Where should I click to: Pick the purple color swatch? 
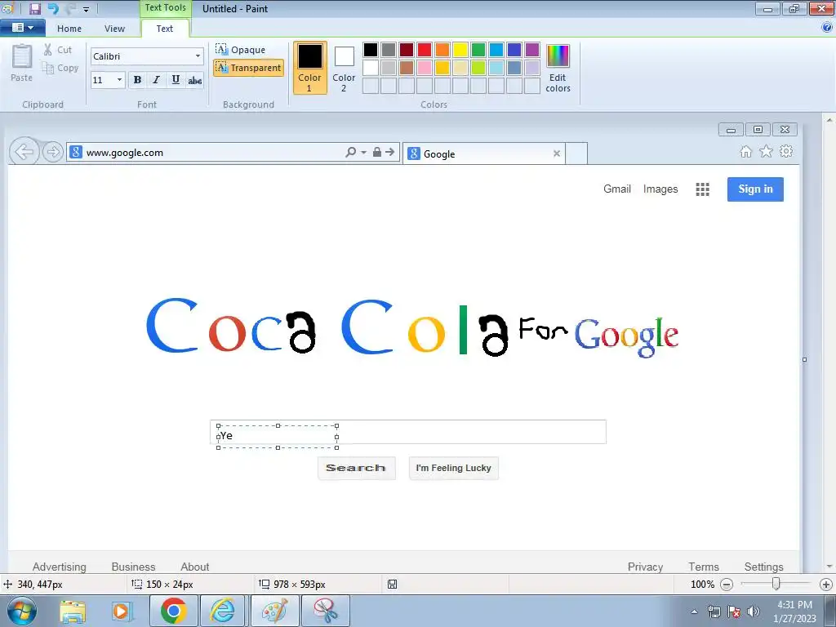(x=532, y=50)
